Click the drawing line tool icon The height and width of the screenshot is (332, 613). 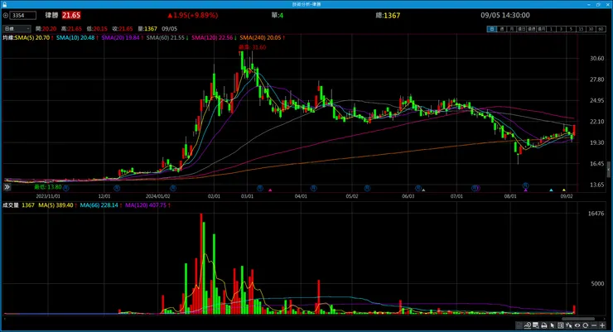click(x=528, y=325)
